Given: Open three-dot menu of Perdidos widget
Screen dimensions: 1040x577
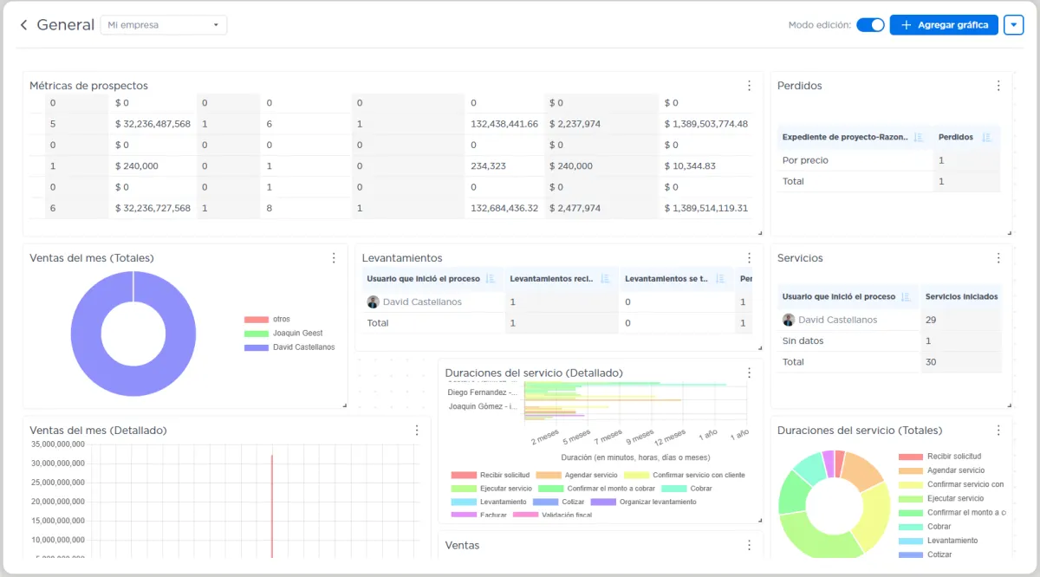Looking at the screenshot, I should pos(998,86).
